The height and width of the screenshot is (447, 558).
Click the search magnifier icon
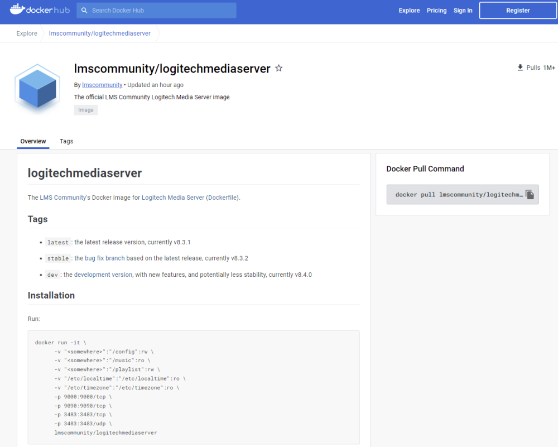[84, 10]
